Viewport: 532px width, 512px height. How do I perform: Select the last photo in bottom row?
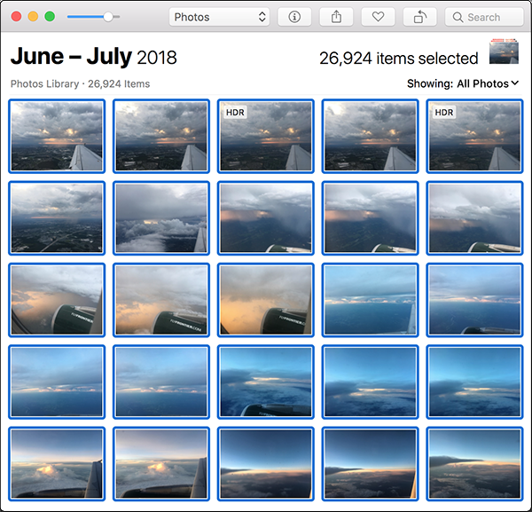pos(474,463)
